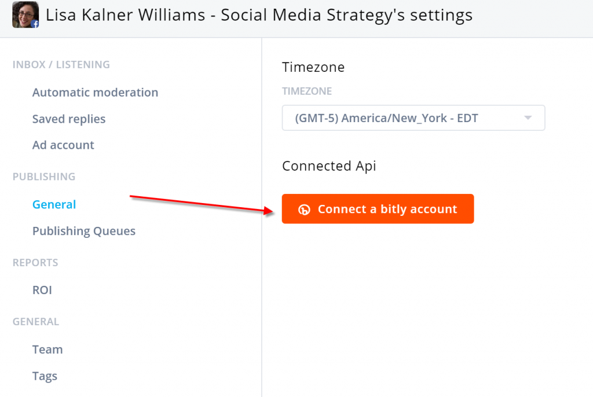593x397 pixels.
Task: Click the PUBLISHING section header
Action: pos(44,177)
